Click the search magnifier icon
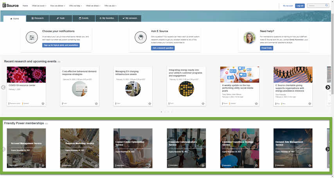Image resolution: width=334 pixels, height=178 pixels. point(327,5)
